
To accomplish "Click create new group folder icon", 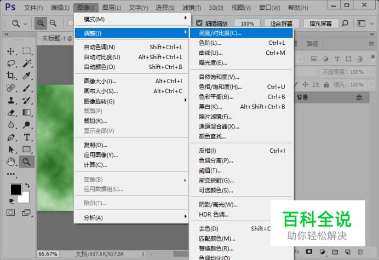I will [335, 252].
